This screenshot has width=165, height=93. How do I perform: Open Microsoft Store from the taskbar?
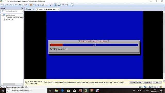click(68, 91)
